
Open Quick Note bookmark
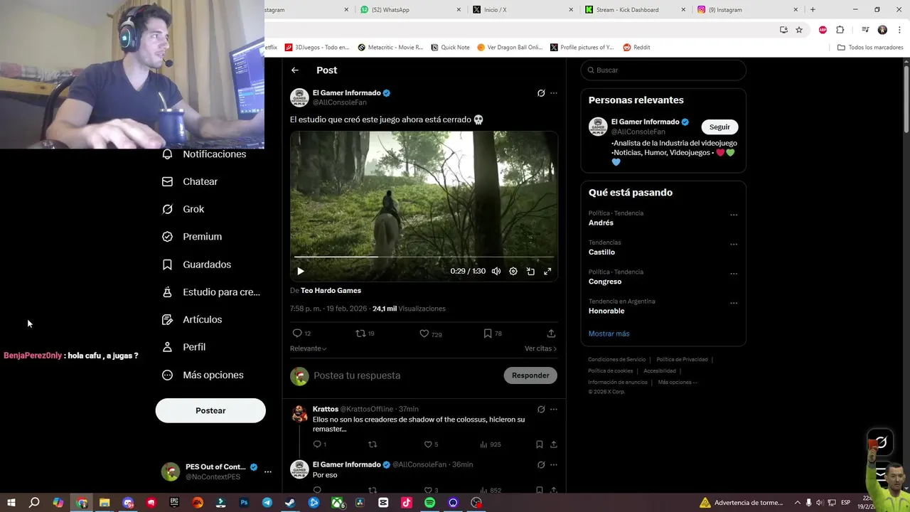click(450, 48)
